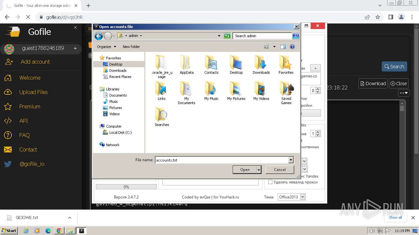Cancel the Open accounts file dialog

[x=280, y=170]
